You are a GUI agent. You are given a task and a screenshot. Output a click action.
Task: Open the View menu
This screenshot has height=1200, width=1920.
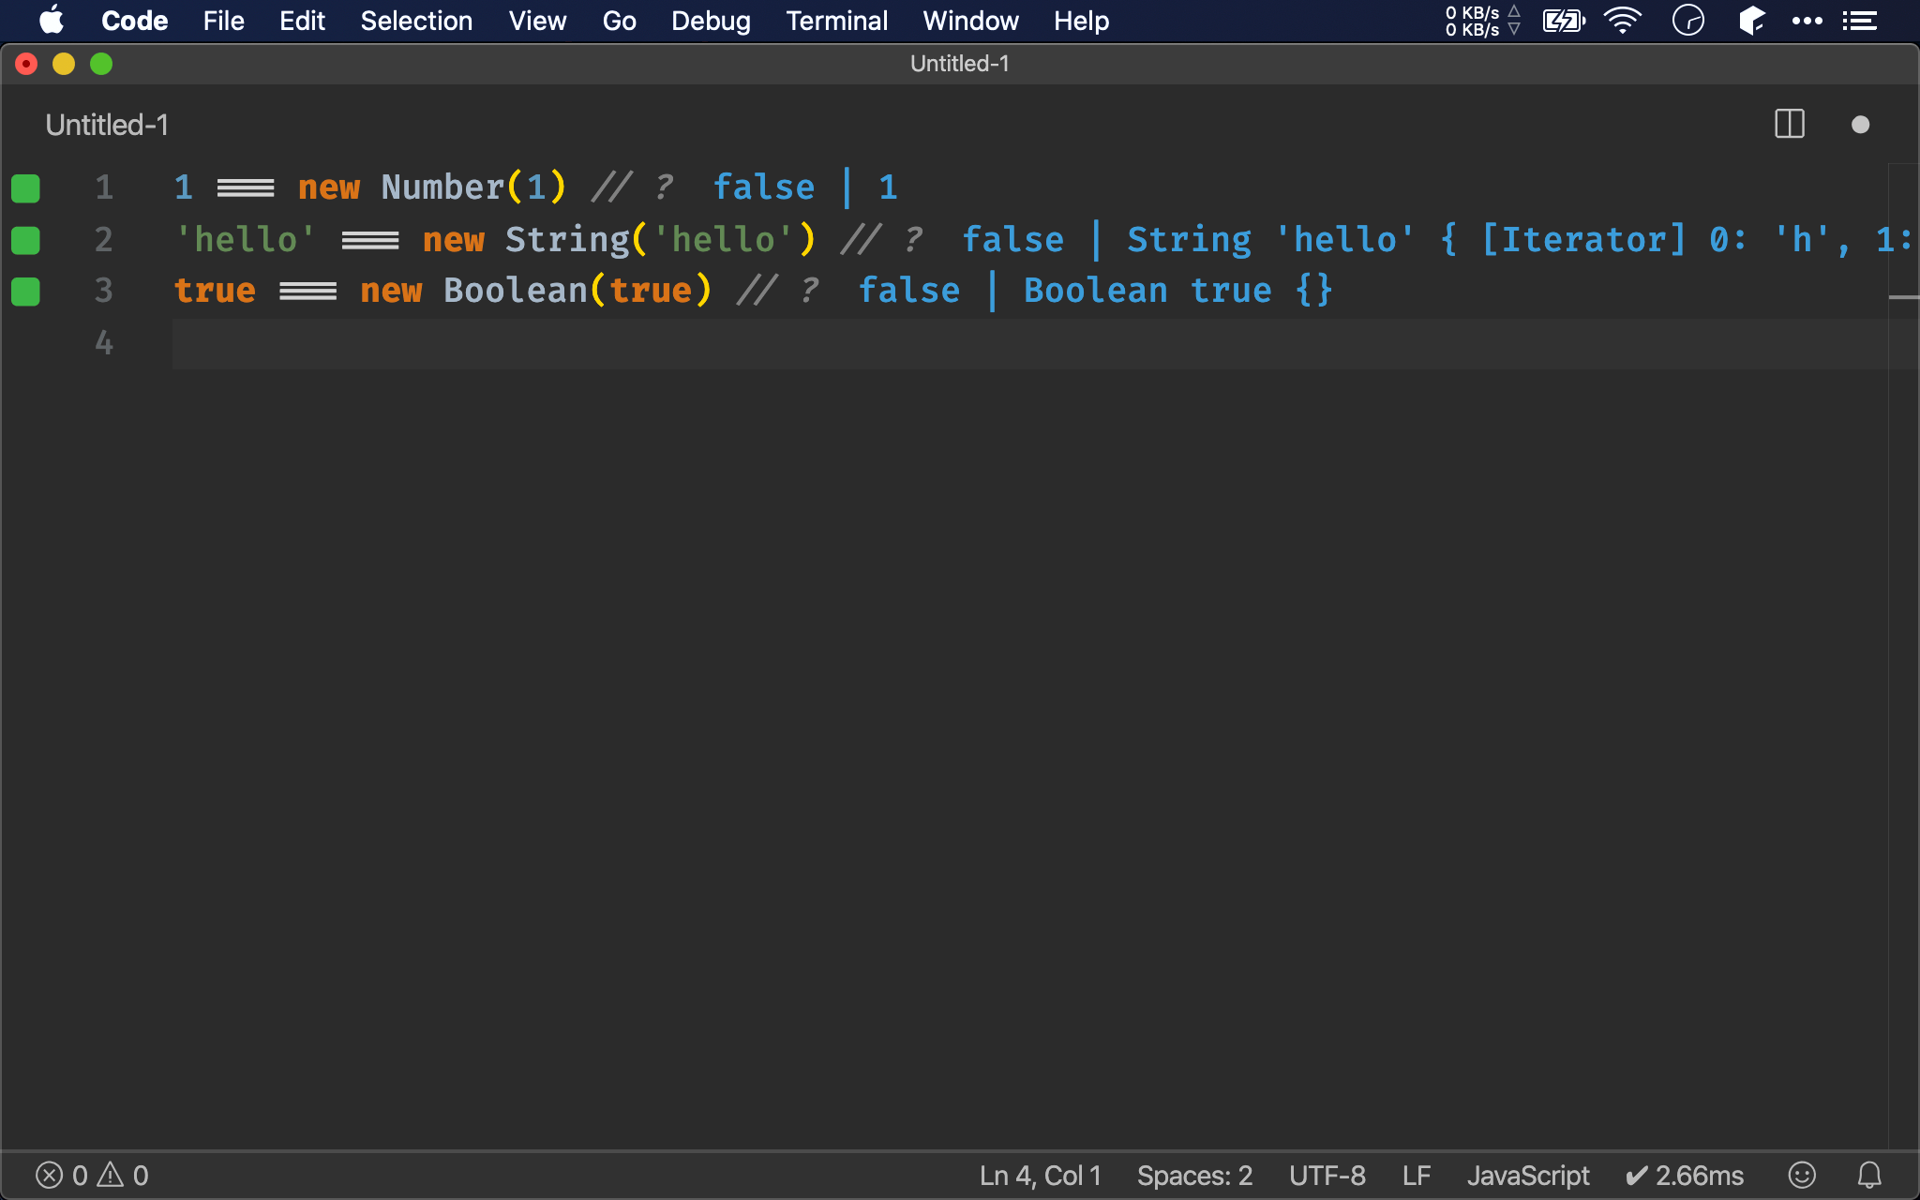pyautogui.click(x=537, y=21)
